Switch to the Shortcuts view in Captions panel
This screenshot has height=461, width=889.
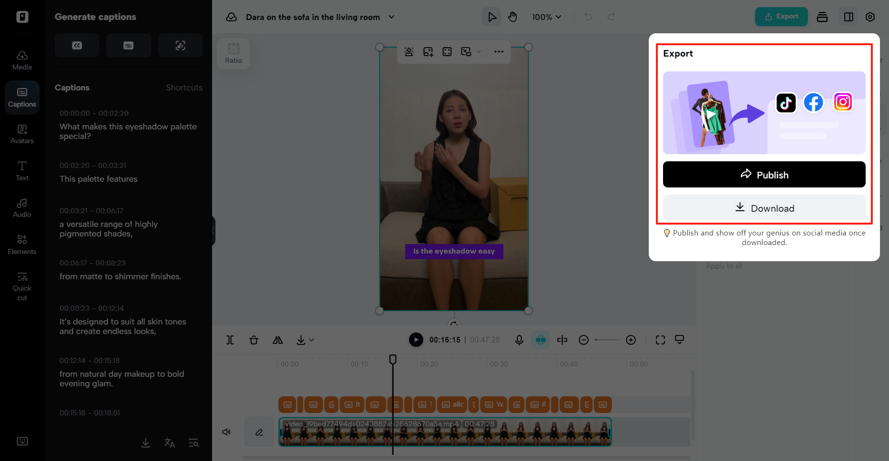pyautogui.click(x=184, y=88)
